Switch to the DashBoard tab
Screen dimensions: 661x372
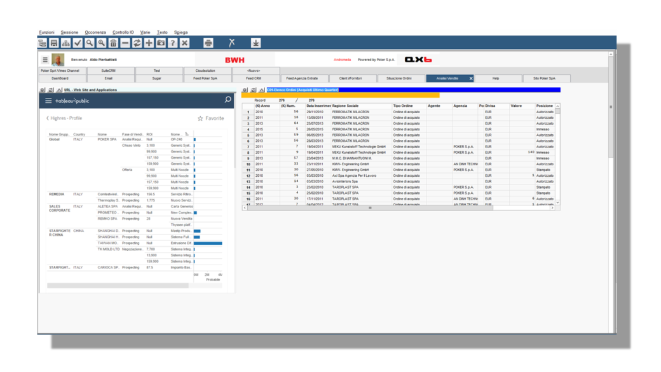pos(62,78)
